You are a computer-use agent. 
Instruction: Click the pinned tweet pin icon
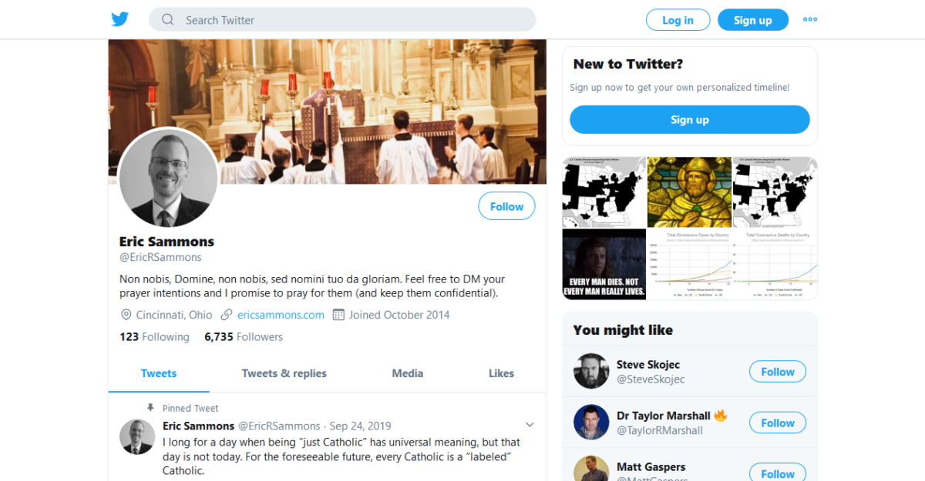tap(151, 408)
